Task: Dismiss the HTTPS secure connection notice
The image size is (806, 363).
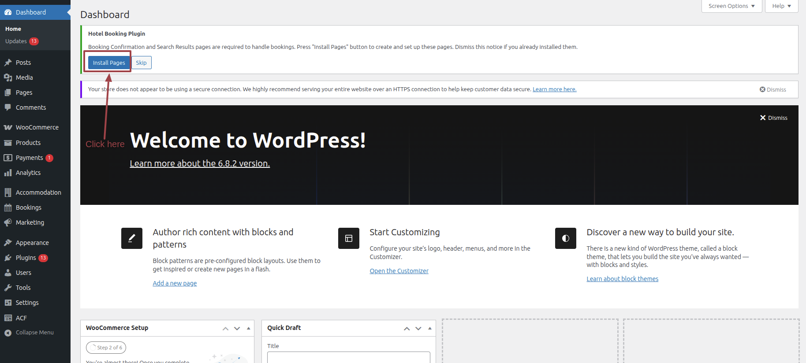Action: [773, 89]
